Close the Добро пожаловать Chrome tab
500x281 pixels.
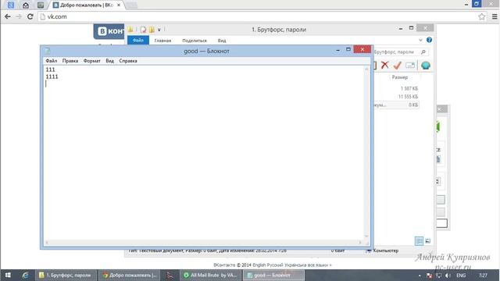119,5
